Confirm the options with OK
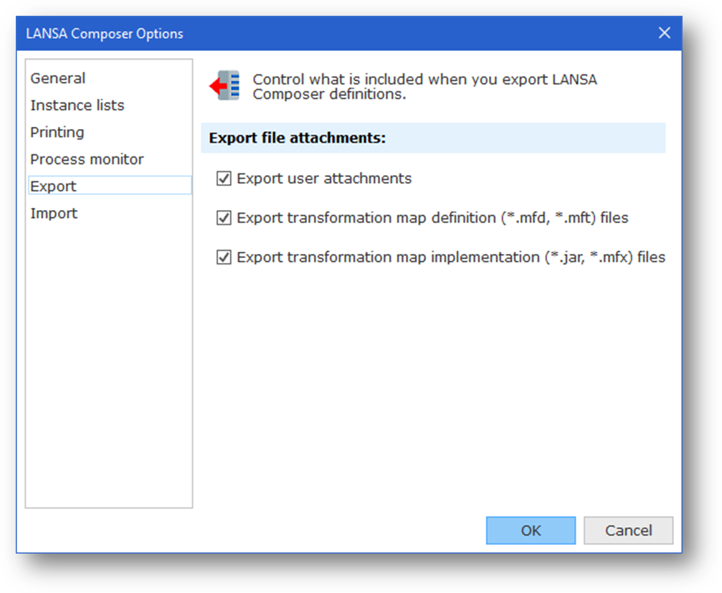This screenshot has height=593, width=722. click(531, 531)
